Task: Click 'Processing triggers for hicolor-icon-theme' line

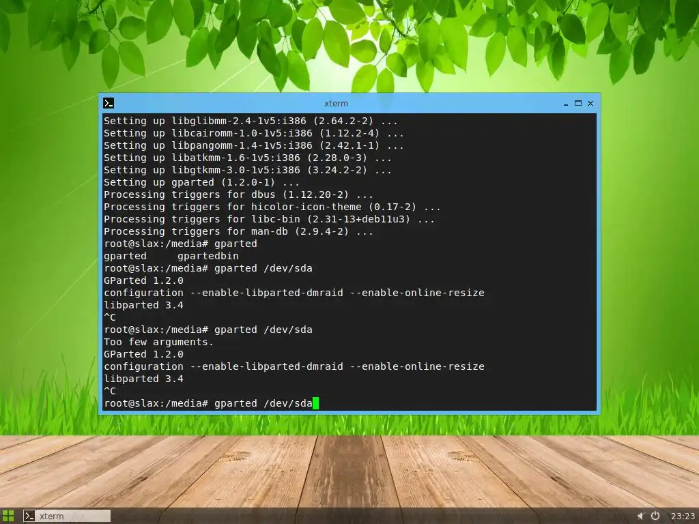Action: pyautogui.click(x=272, y=207)
